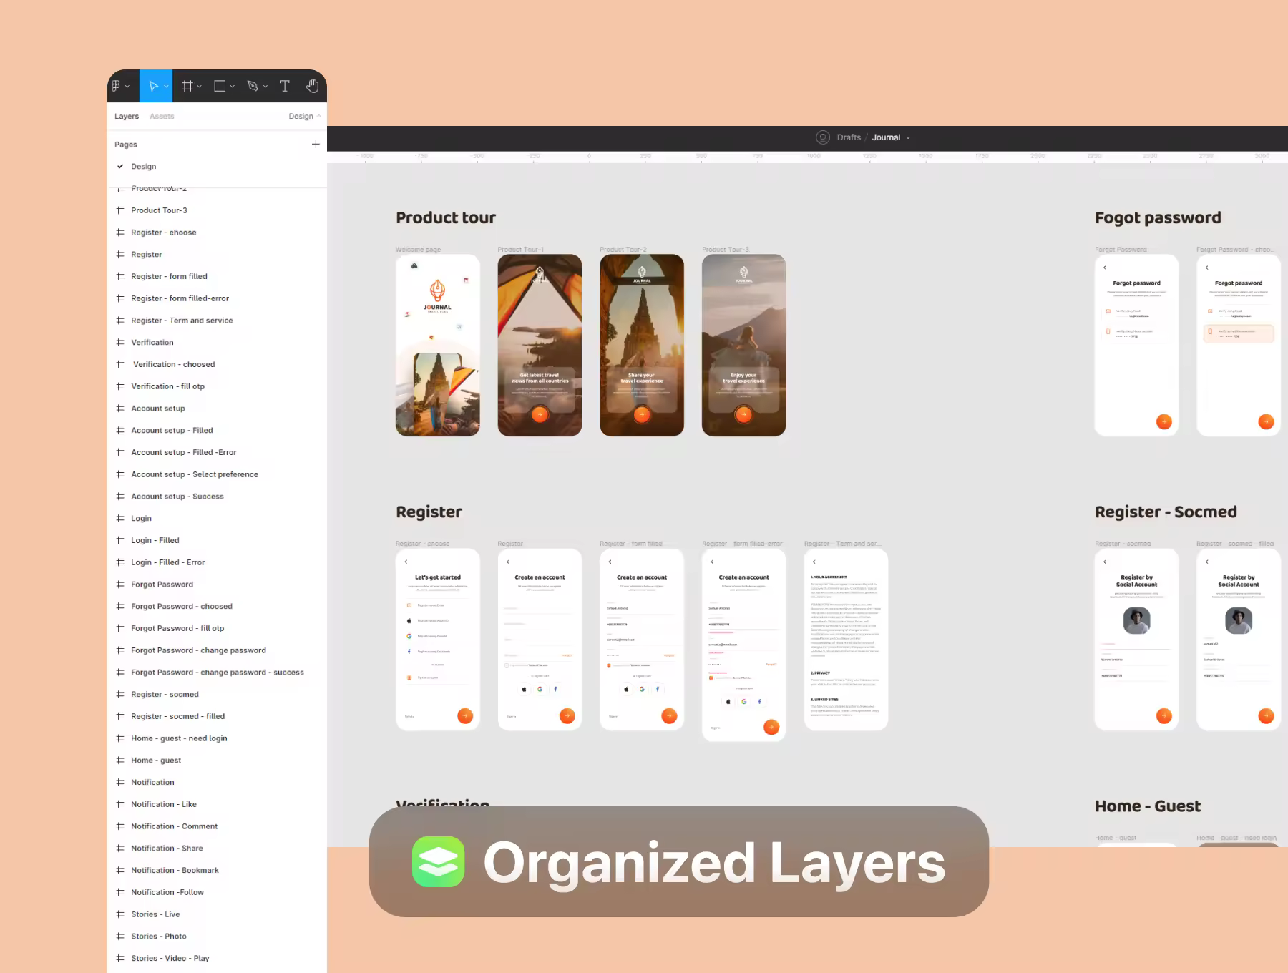Select the Move tool
Viewport: 1288px width, 973px height.
tap(152, 86)
